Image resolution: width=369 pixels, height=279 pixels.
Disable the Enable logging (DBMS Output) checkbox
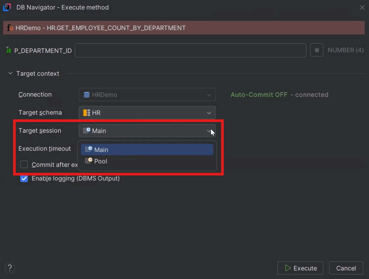pyautogui.click(x=24, y=179)
